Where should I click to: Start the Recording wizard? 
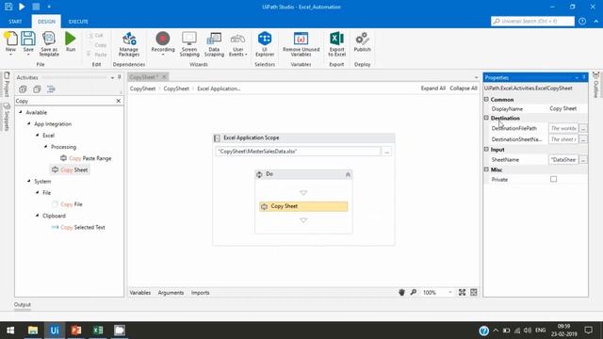[x=163, y=43]
